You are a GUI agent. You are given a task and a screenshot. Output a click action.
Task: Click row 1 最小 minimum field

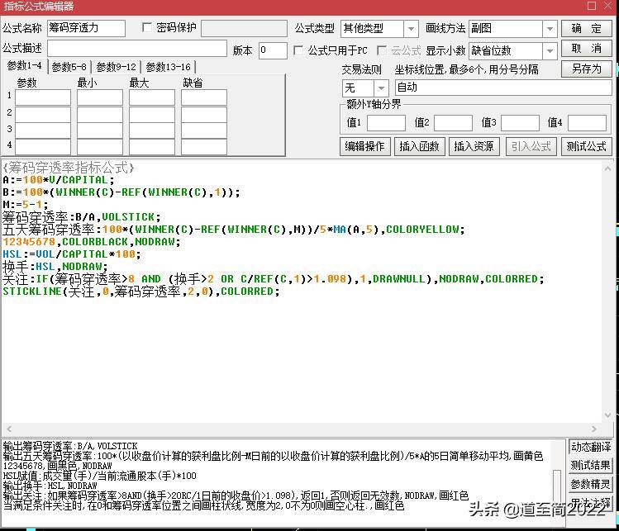(100, 97)
